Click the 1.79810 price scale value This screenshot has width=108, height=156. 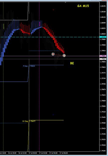click(103, 67)
